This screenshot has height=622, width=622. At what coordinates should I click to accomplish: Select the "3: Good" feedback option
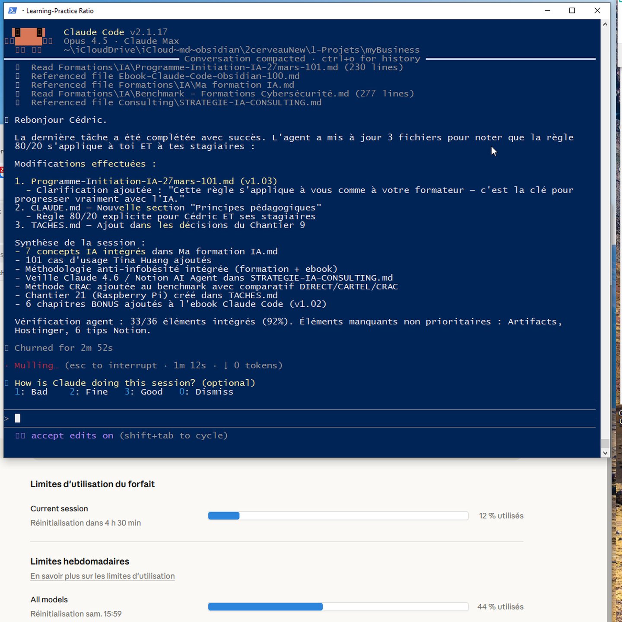[x=144, y=392]
